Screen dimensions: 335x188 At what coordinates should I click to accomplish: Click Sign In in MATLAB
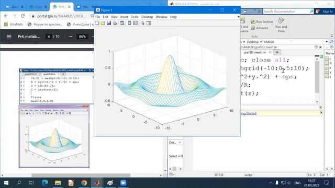pos(328,11)
